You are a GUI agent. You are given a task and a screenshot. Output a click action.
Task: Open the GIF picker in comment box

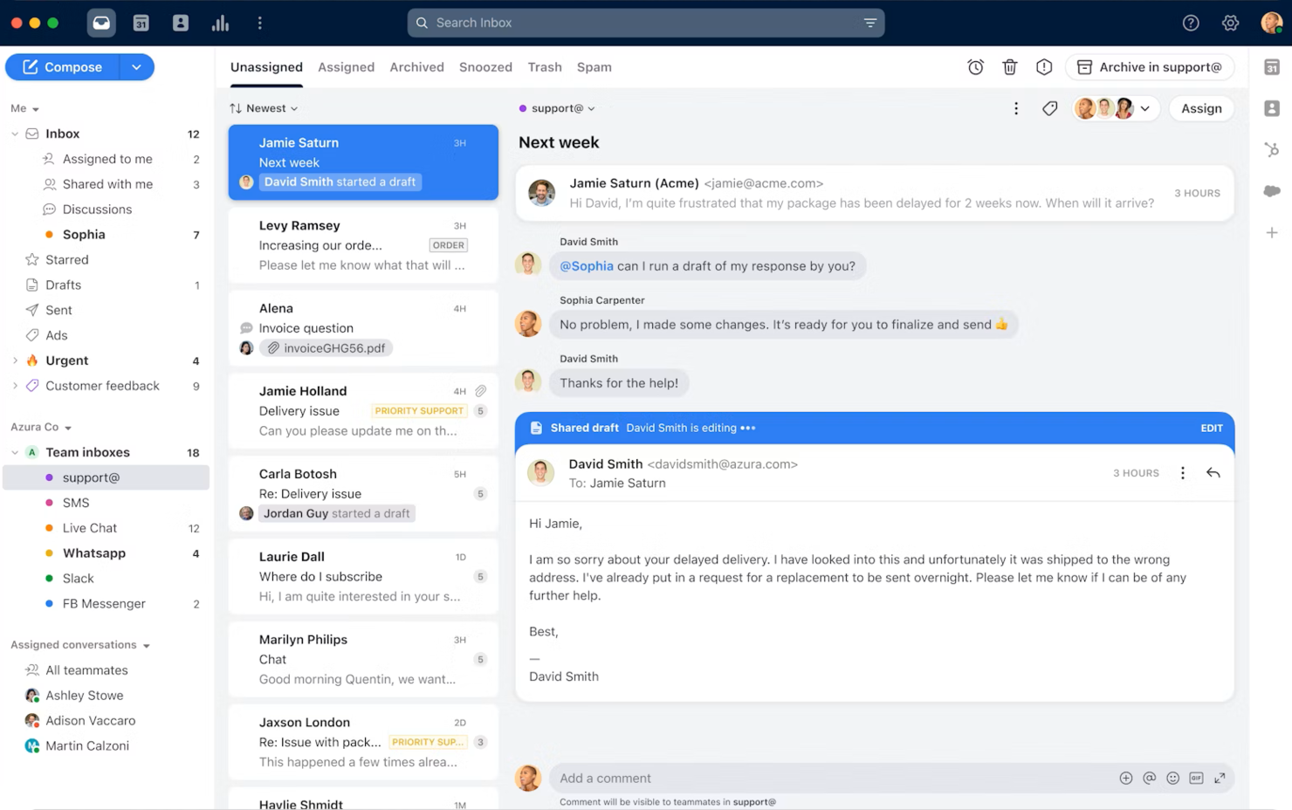(x=1196, y=778)
